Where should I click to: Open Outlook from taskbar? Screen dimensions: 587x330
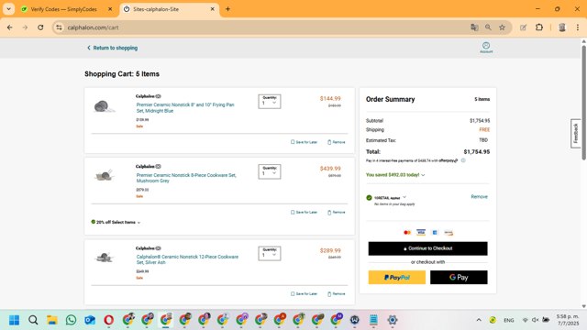[90, 320]
